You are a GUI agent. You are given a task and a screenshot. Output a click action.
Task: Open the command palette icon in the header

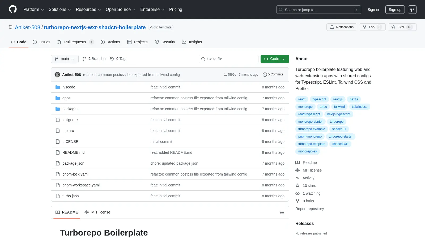pos(412,10)
